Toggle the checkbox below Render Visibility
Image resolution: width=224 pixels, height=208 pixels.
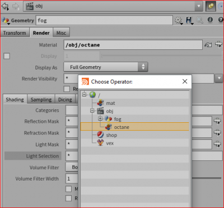click(x=67, y=89)
